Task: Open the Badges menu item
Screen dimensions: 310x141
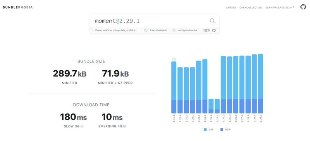Action: (231, 7)
